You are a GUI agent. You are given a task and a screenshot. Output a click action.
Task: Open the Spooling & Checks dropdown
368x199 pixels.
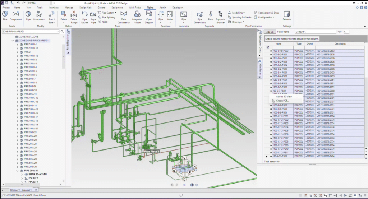click(x=241, y=17)
